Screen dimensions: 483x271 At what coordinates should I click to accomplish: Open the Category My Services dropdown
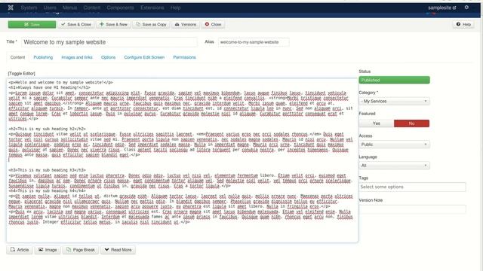[x=394, y=101]
